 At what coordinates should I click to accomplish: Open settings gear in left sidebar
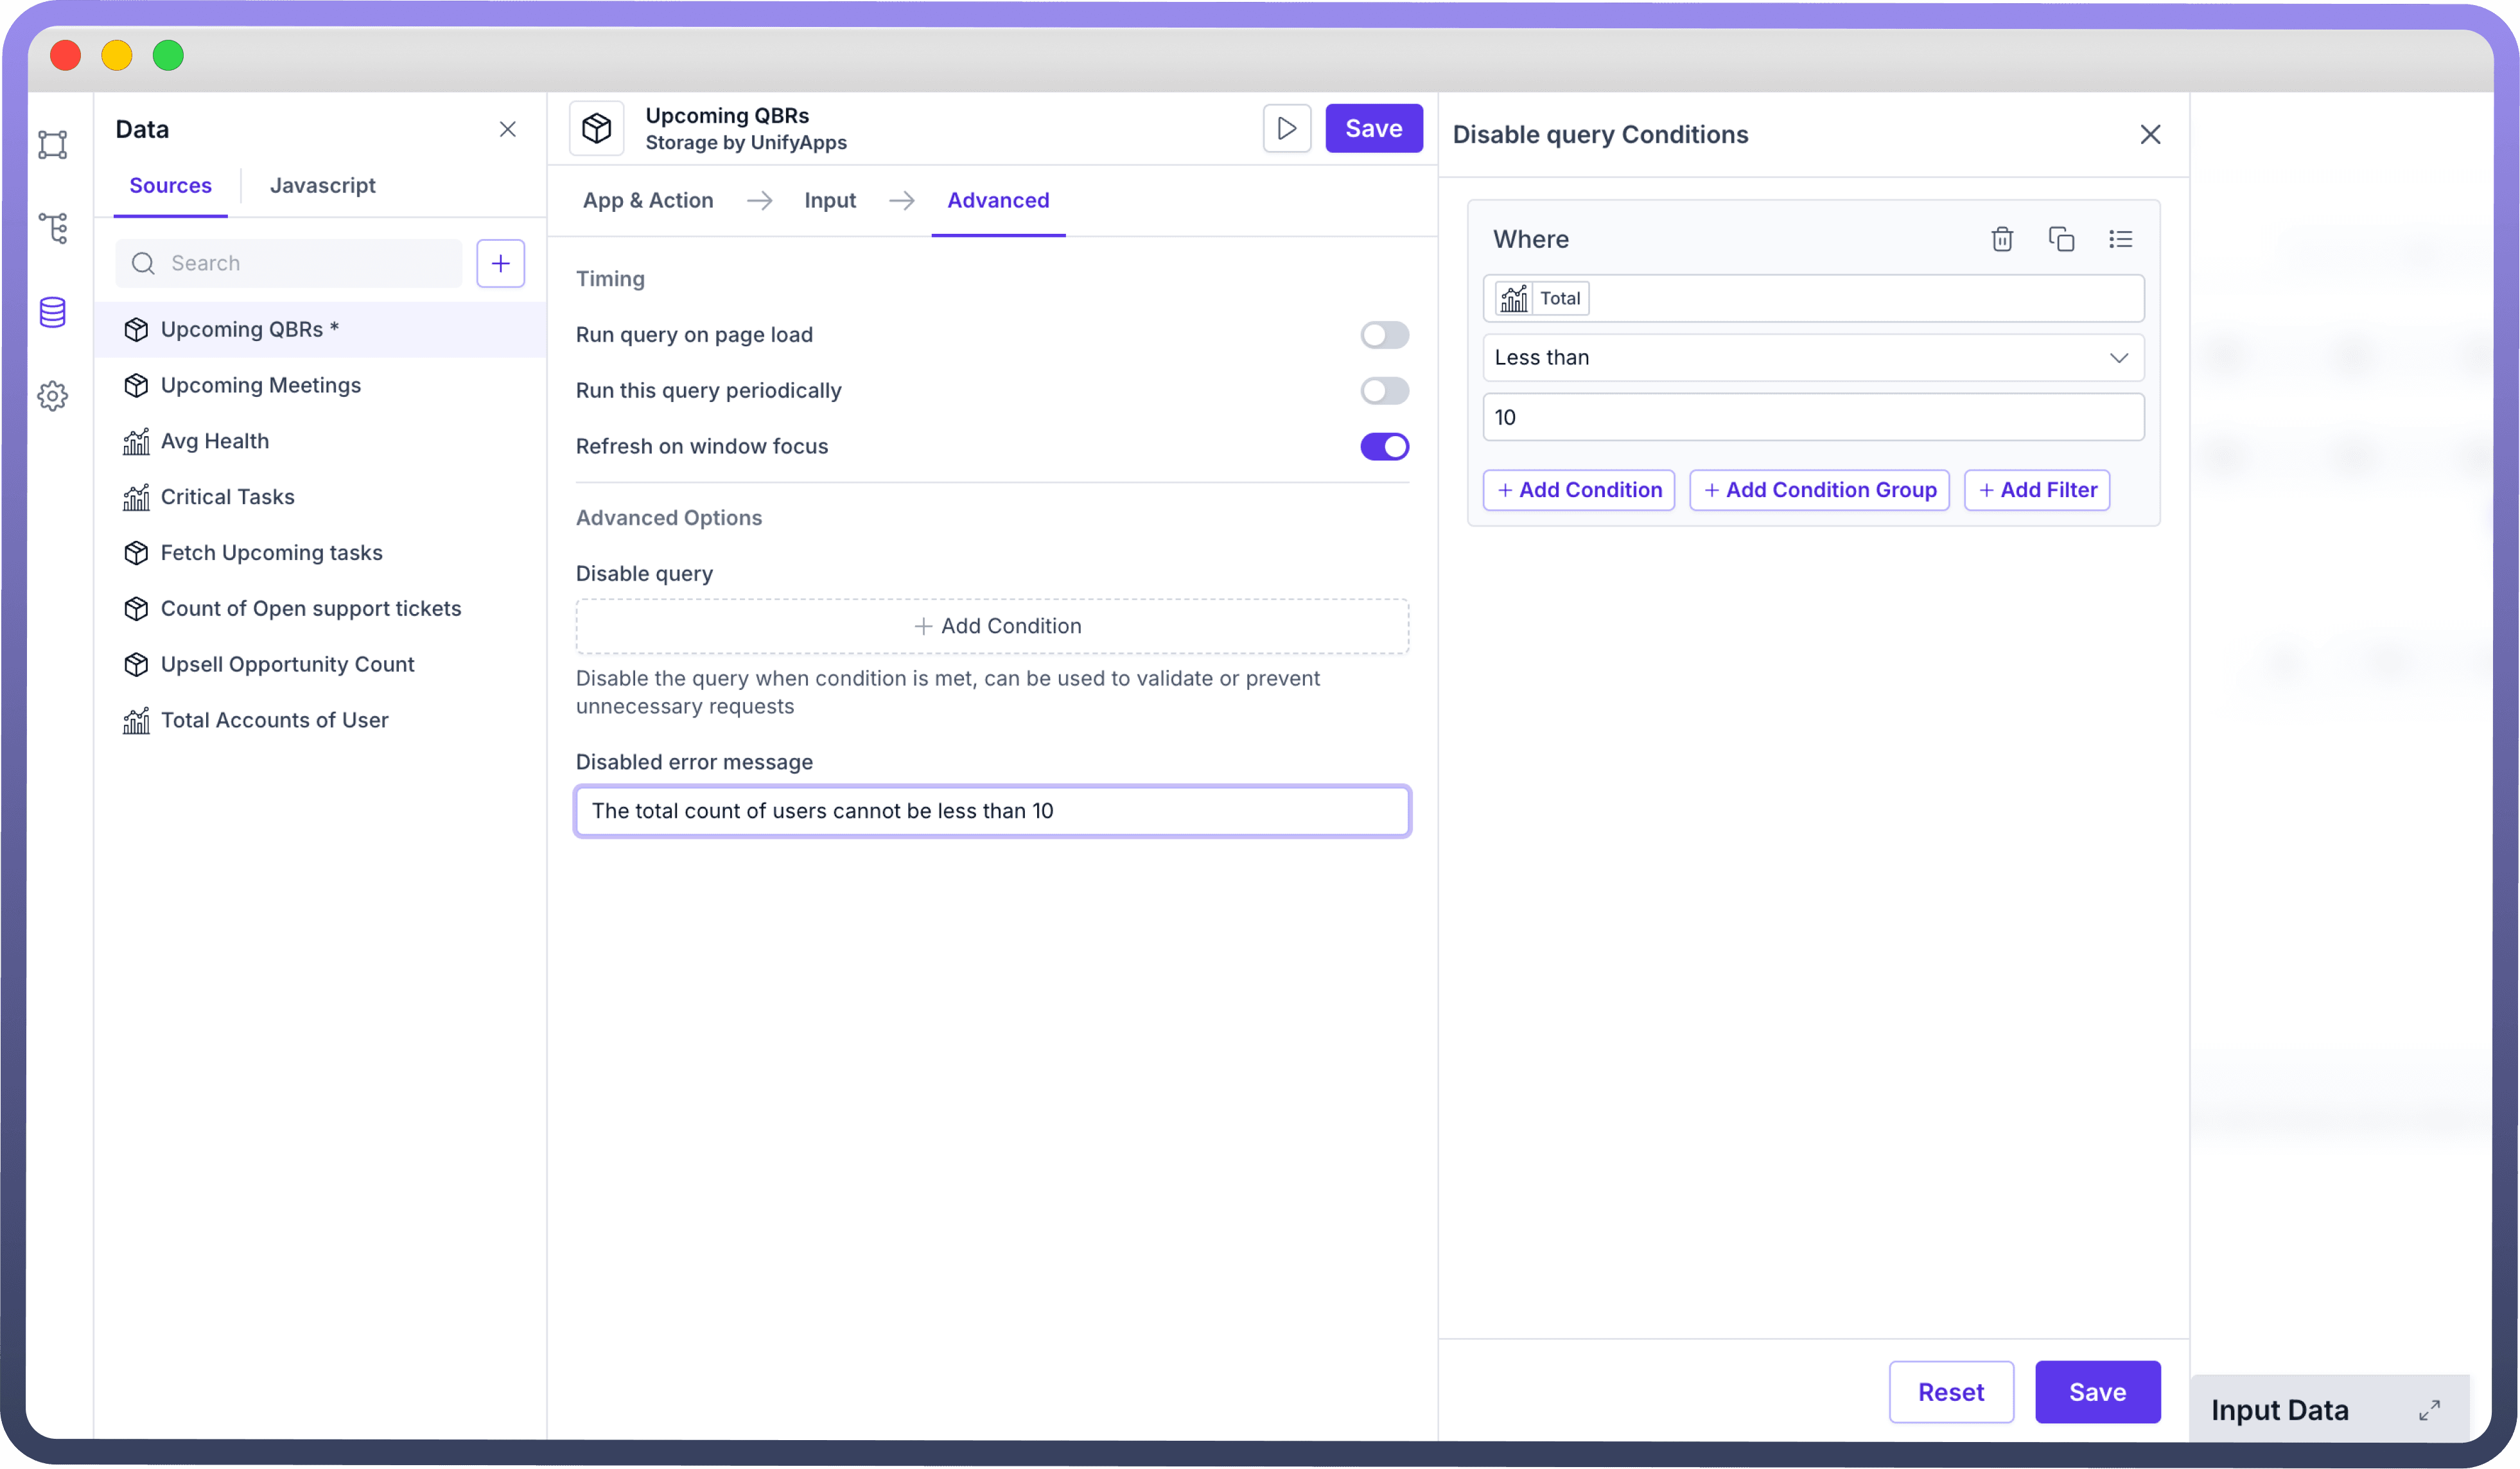point(53,396)
